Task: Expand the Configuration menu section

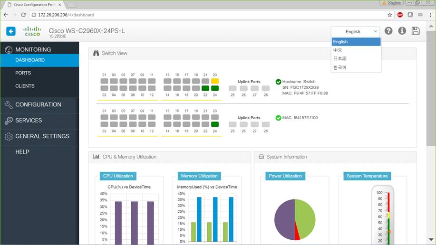Action: (x=39, y=105)
